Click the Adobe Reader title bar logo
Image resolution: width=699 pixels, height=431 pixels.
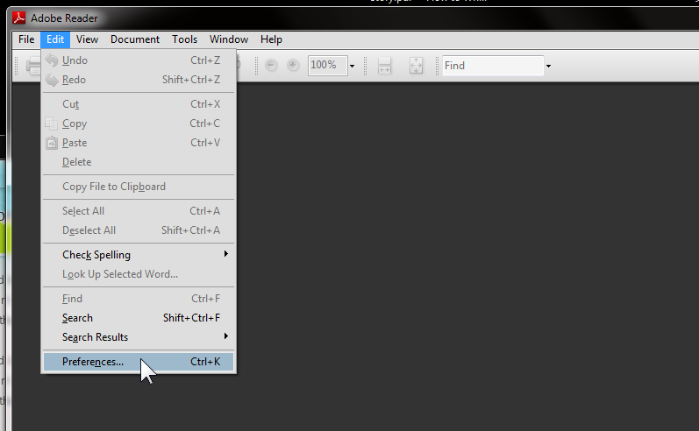click(x=19, y=18)
